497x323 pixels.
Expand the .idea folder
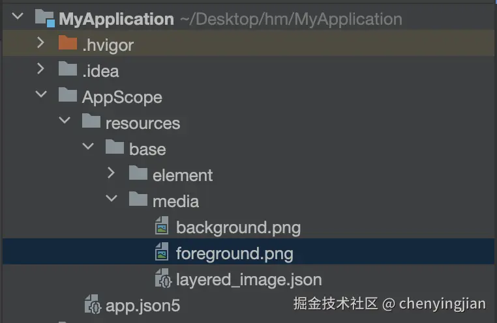pyautogui.click(x=41, y=70)
